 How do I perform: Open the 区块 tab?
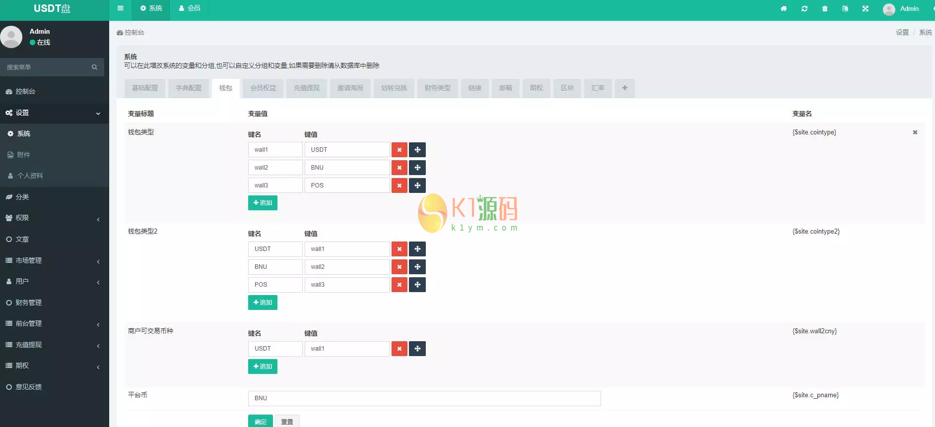tap(567, 88)
